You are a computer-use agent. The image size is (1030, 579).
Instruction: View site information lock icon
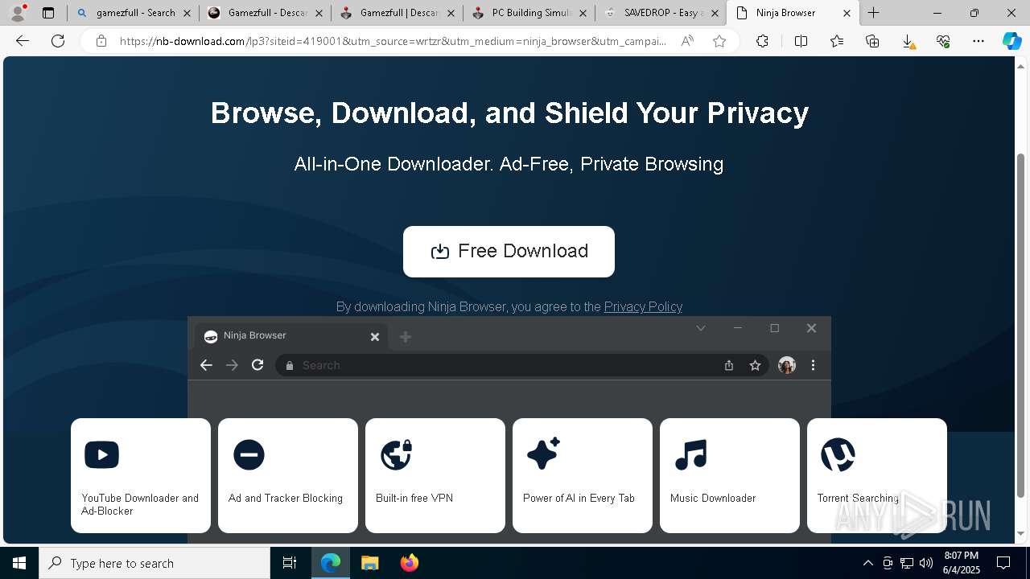(101, 41)
